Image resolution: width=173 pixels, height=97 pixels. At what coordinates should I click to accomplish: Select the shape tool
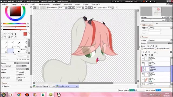[x=12, y=34]
